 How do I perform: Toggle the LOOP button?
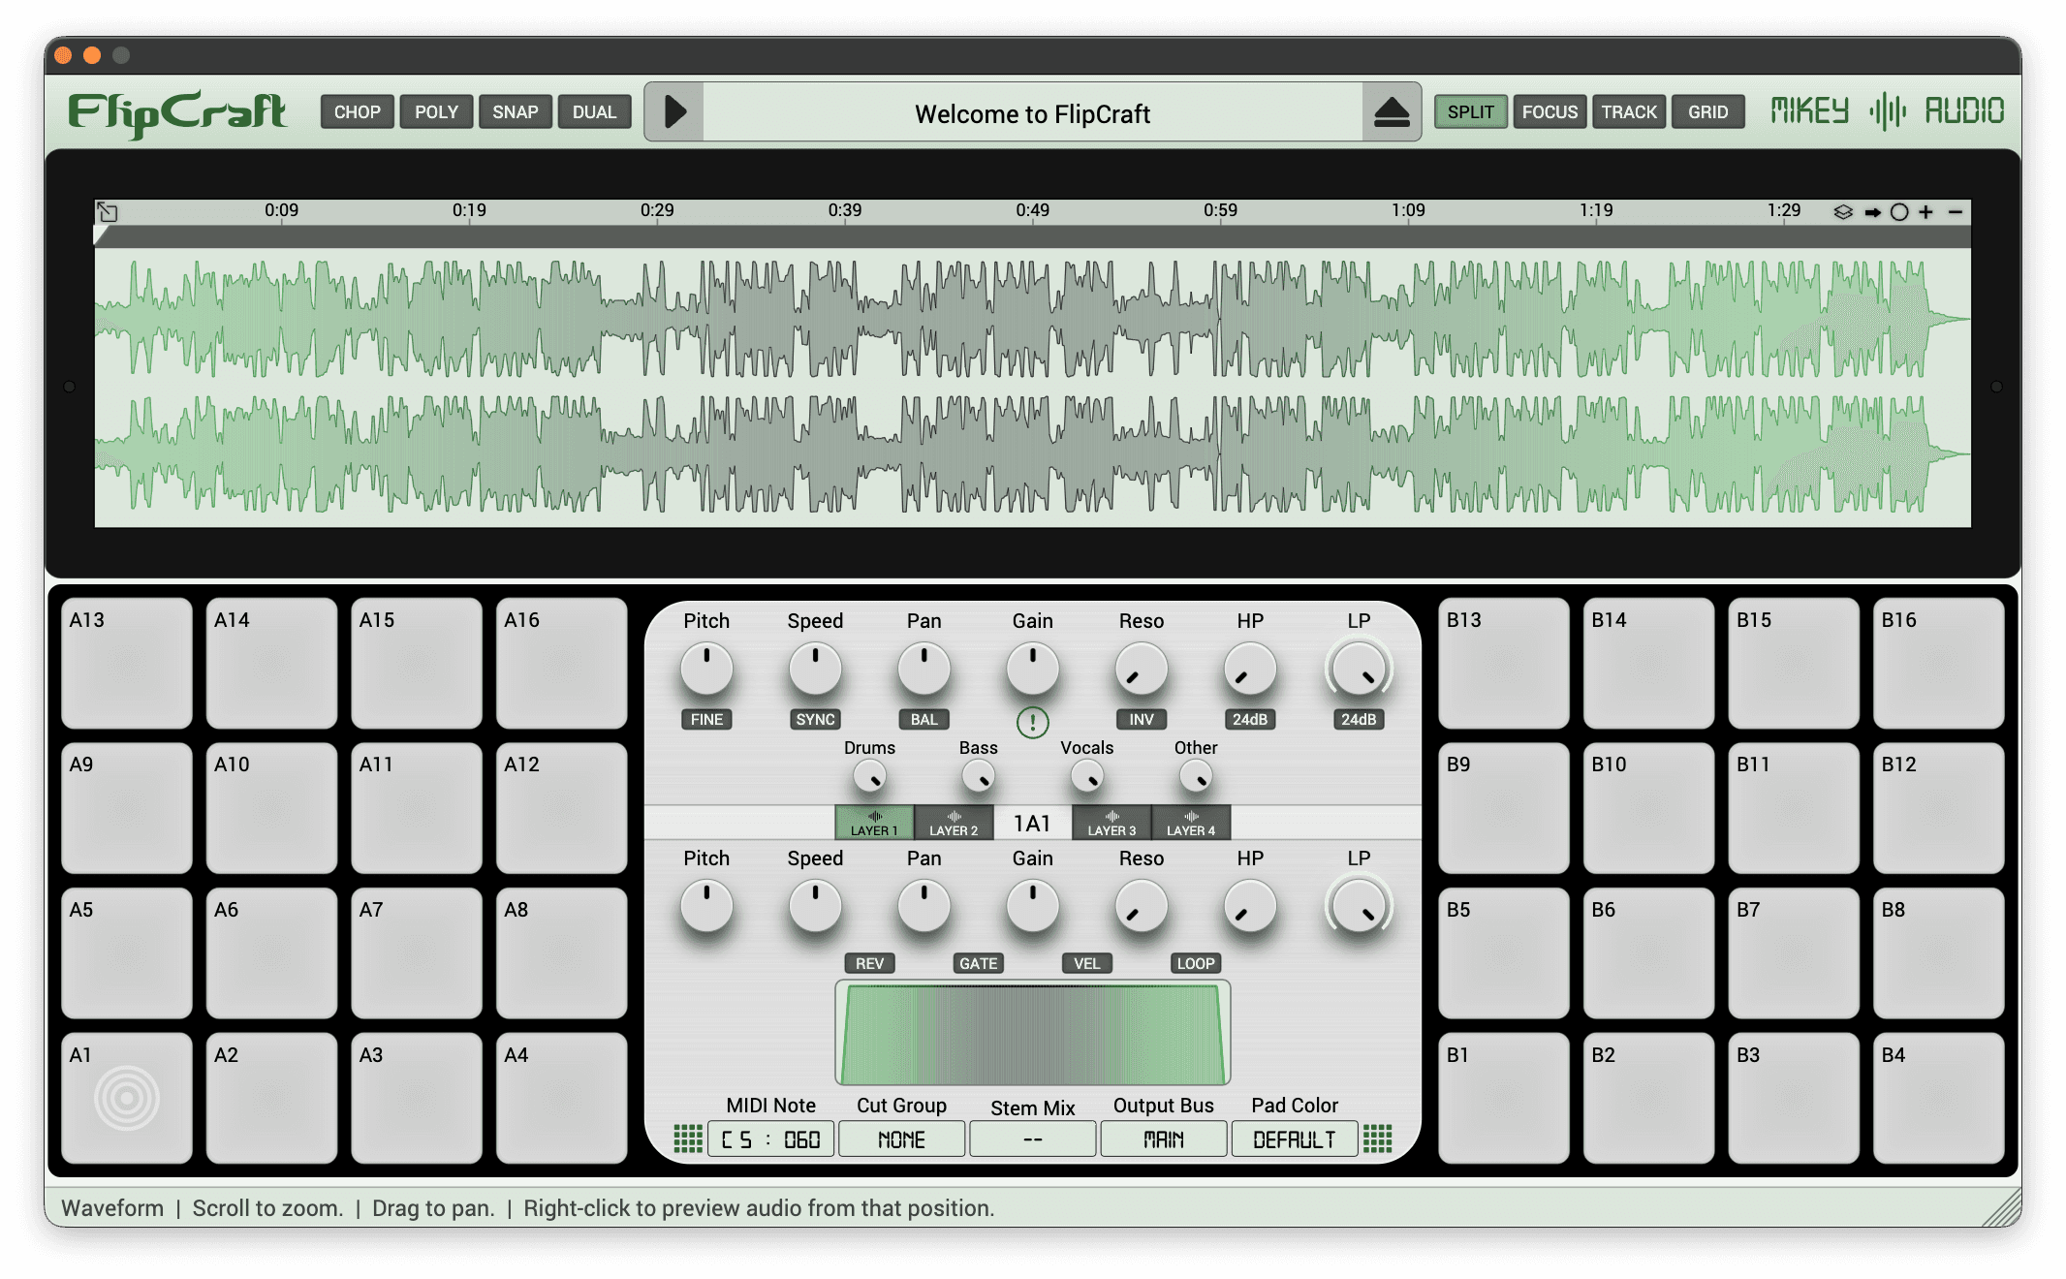1195,963
